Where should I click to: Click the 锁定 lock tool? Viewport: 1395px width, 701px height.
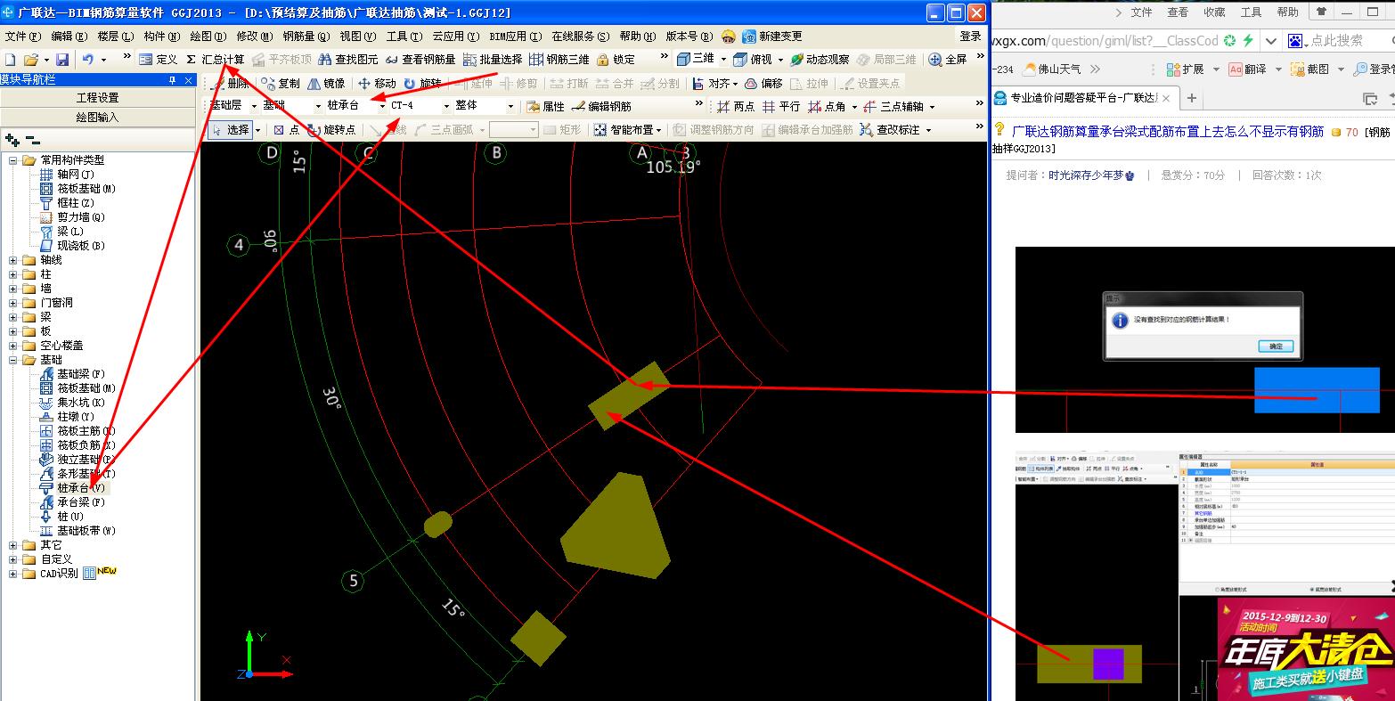click(616, 59)
